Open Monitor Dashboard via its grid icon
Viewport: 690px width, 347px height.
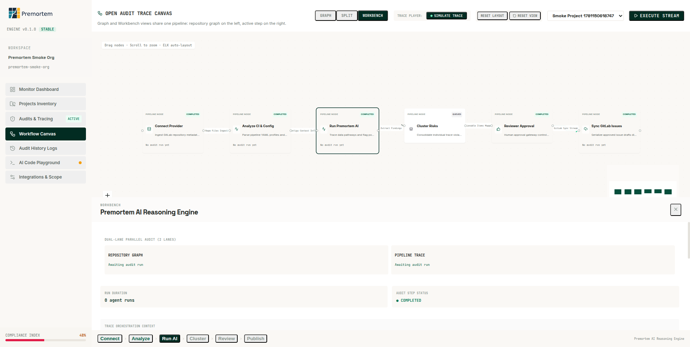point(13,89)
